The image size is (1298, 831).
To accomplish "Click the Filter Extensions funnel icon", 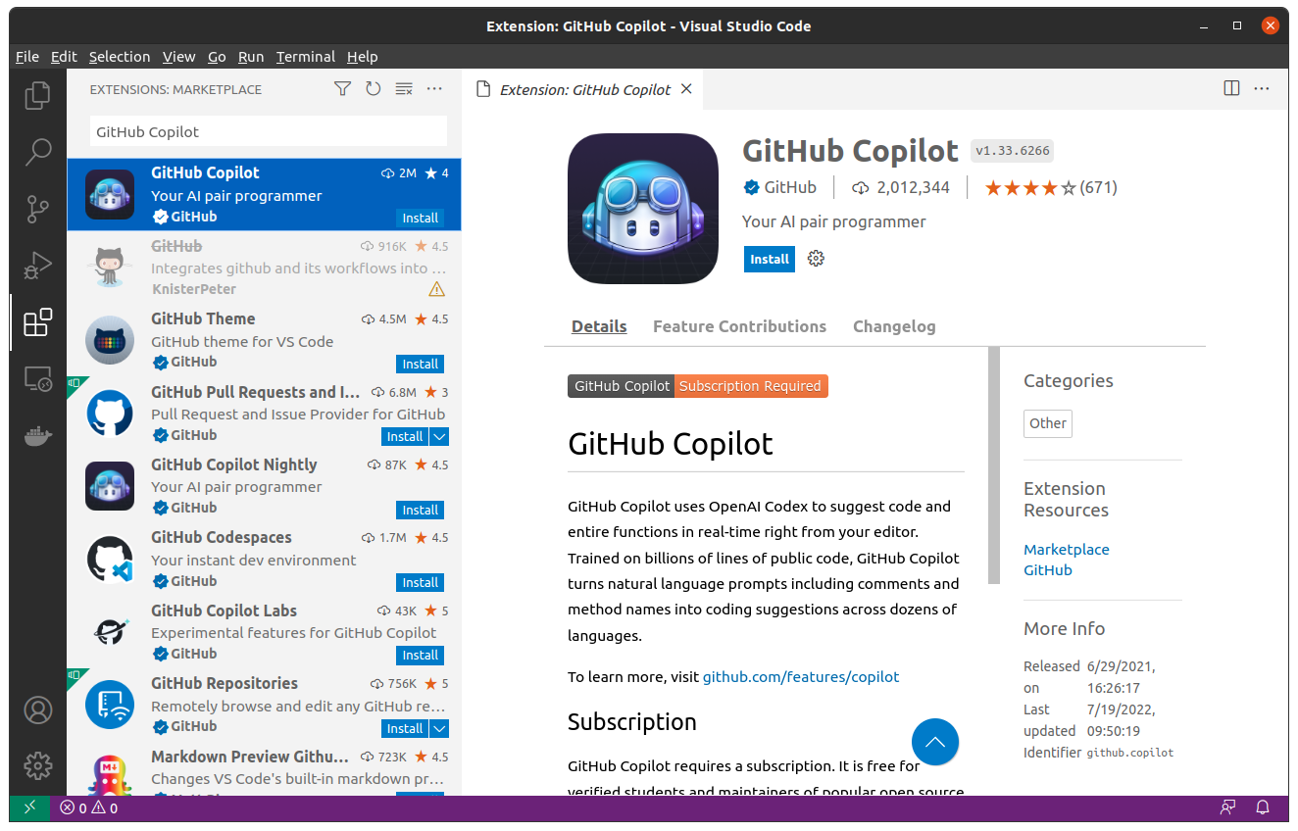I will point(342,88).
